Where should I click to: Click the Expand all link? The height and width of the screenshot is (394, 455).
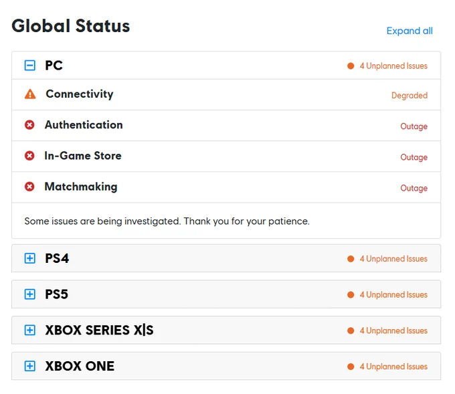pos(409,31)
